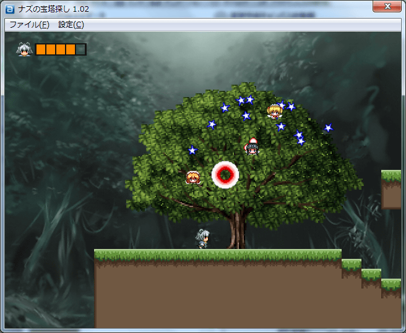
Task: Click the player portrait icon beside health bar
Action: tap(24, 49)
